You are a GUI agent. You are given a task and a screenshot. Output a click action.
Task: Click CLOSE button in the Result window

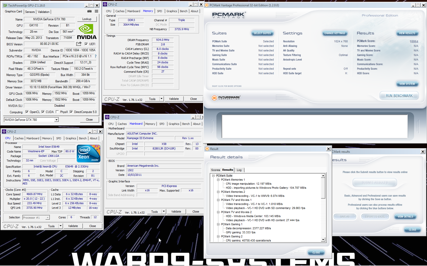[x=316, y=253]
